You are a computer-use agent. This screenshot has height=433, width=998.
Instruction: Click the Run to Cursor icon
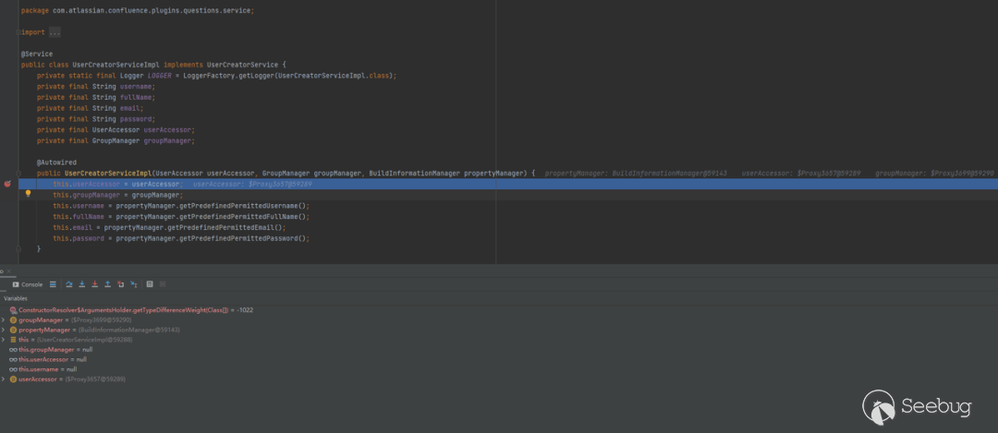[133, 284]
